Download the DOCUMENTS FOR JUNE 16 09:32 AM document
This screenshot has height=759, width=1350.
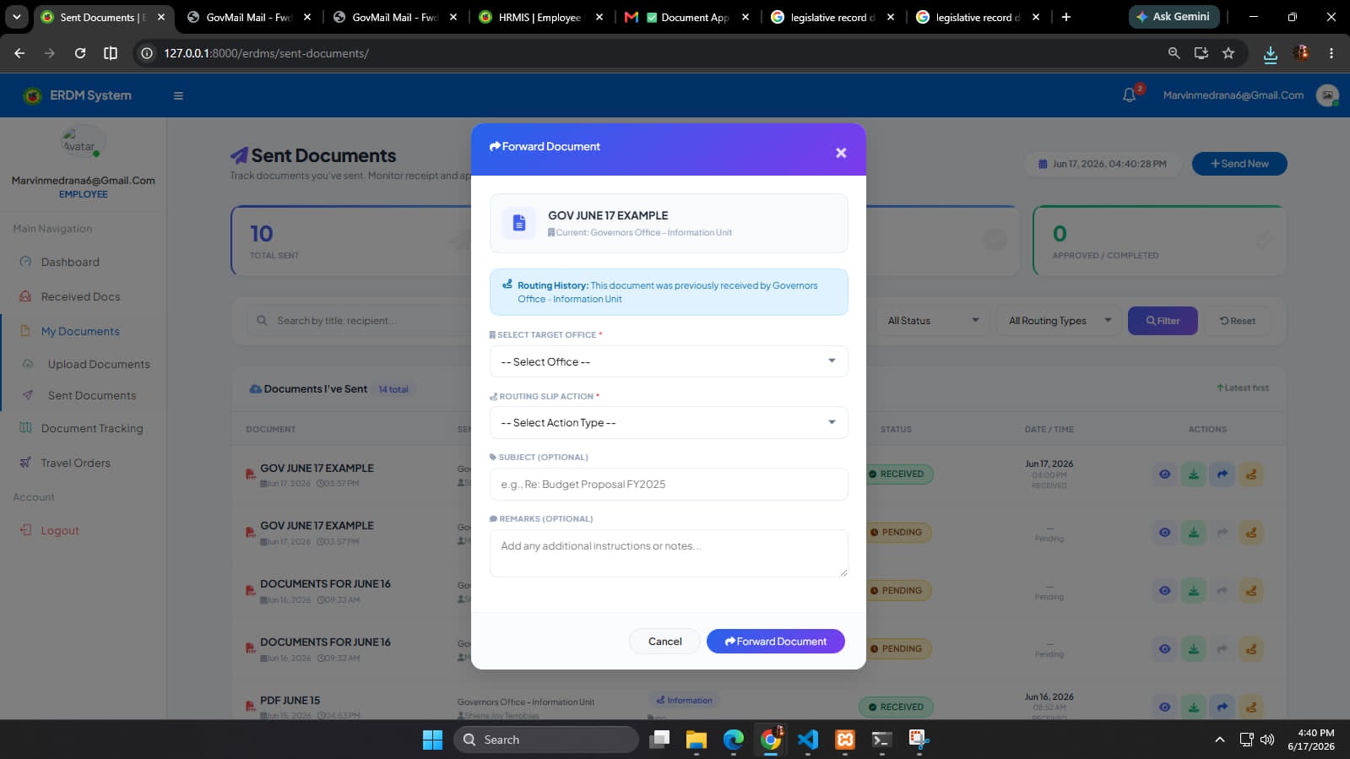pos(1193,649)
